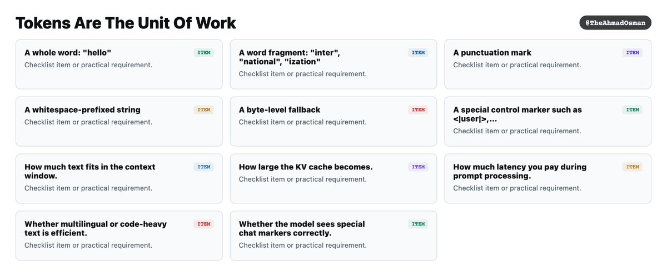
Task: Click the "A punctuation mark" card title
Action: [492, 53]
